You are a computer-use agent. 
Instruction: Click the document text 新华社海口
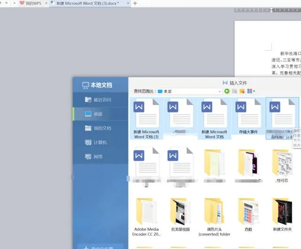290,54
